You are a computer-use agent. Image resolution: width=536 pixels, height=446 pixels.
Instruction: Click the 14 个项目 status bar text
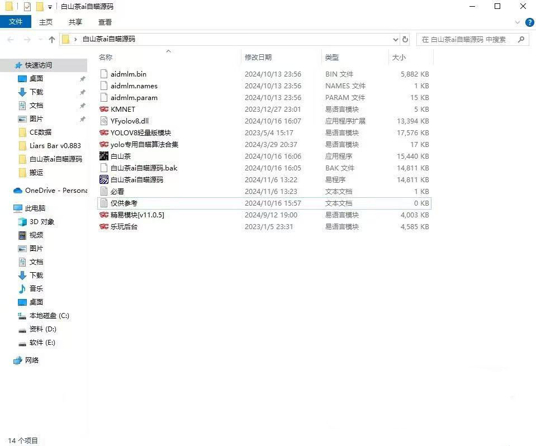coord(23,440)
